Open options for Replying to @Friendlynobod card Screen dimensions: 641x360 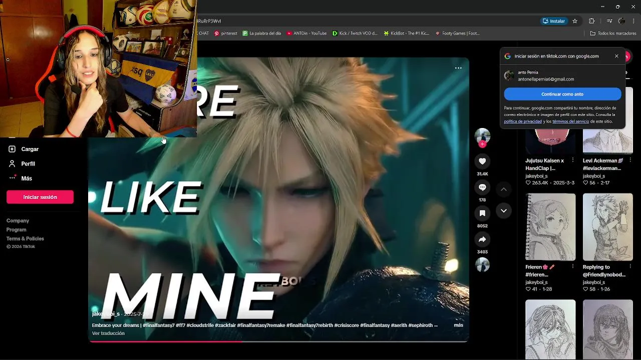[630, 266]
